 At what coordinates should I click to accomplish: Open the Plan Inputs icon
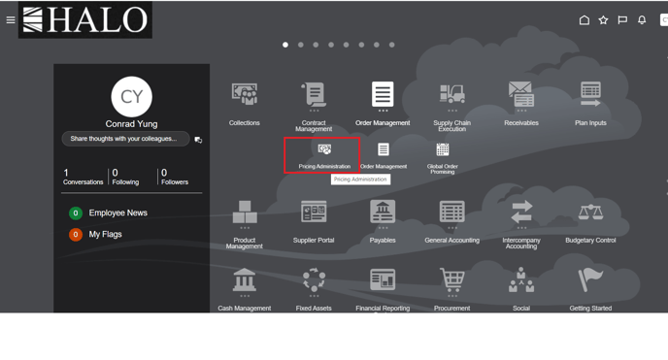(x=590, y=94)
